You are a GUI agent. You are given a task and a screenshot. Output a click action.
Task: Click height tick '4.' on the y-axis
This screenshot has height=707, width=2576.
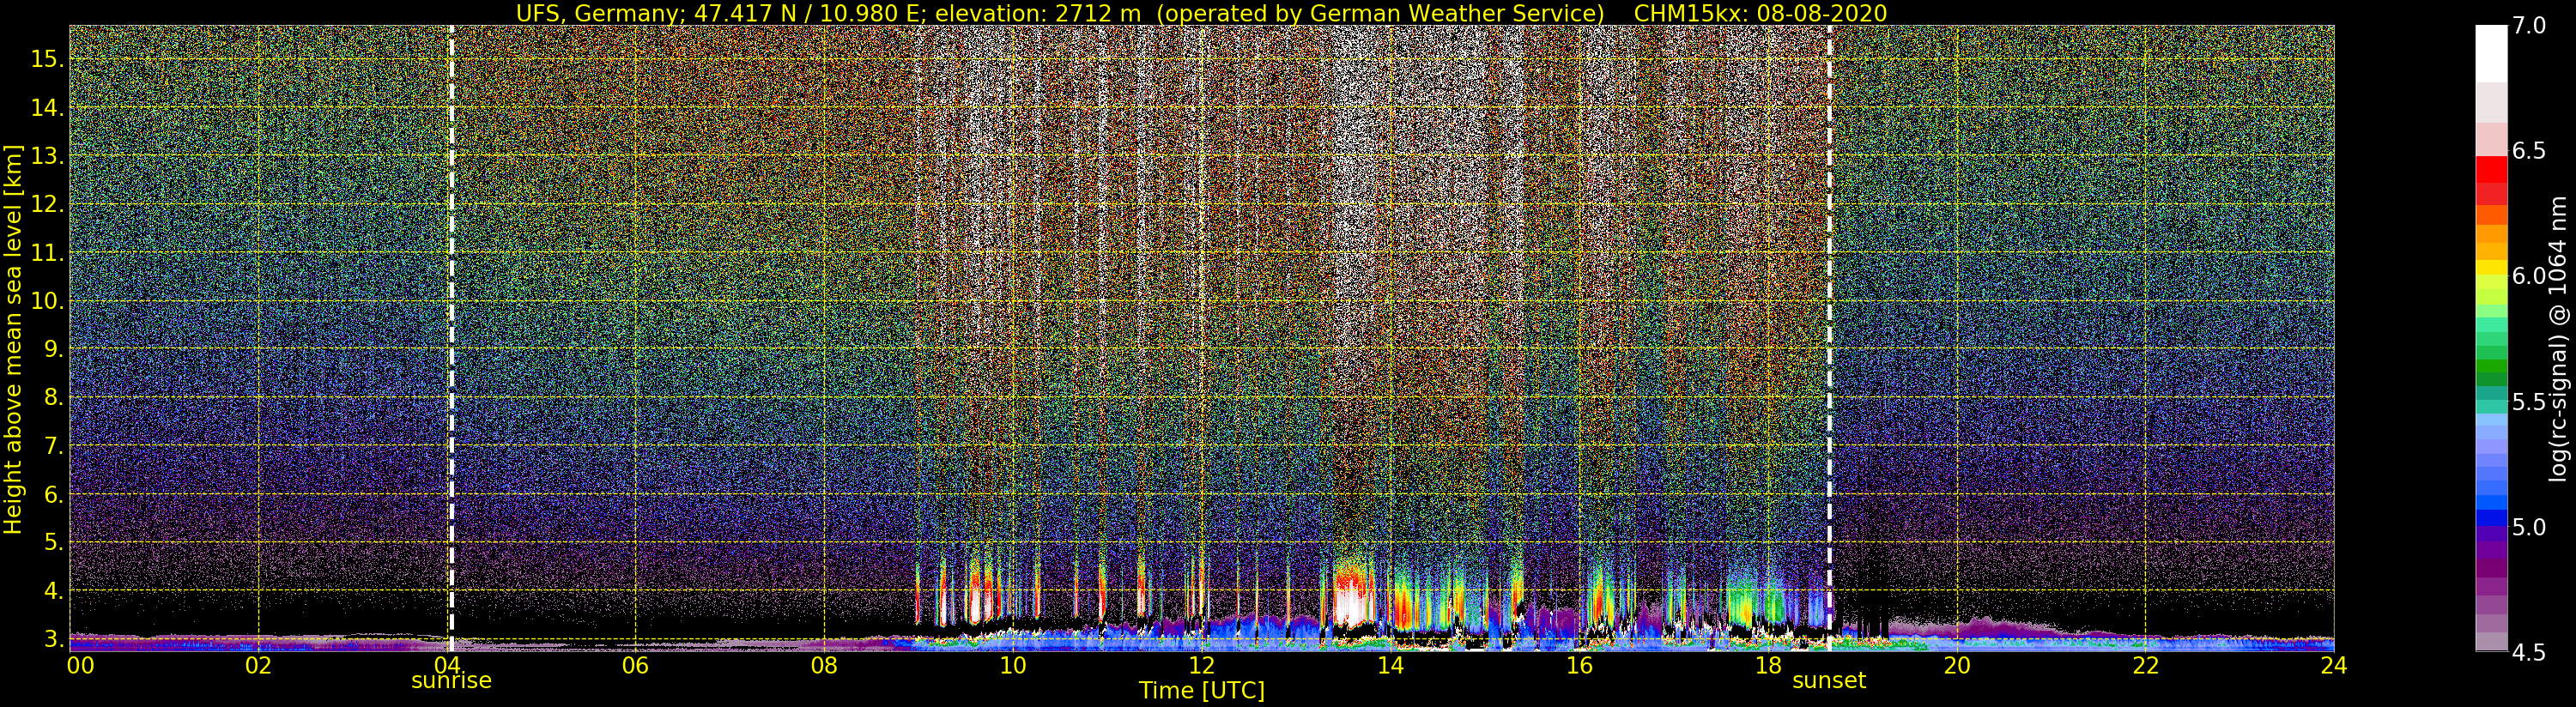53,591
